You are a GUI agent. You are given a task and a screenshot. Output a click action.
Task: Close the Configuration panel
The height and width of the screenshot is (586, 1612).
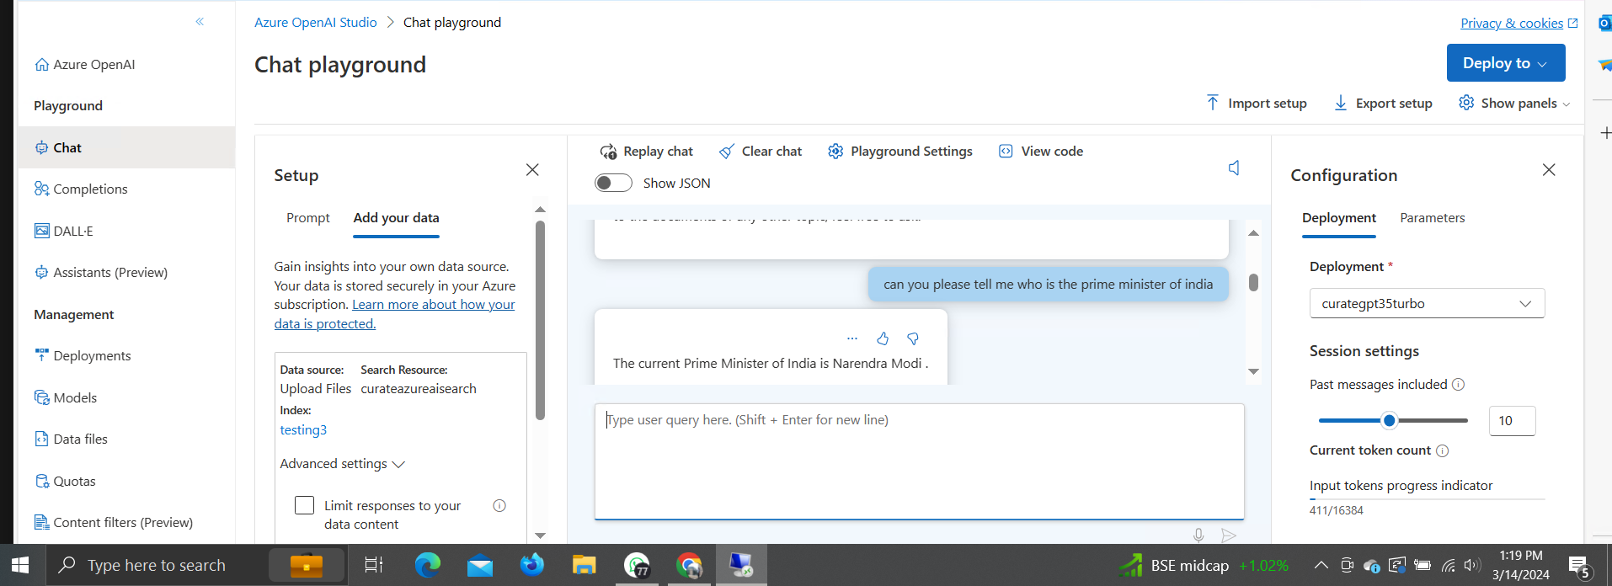(1549, 170)
